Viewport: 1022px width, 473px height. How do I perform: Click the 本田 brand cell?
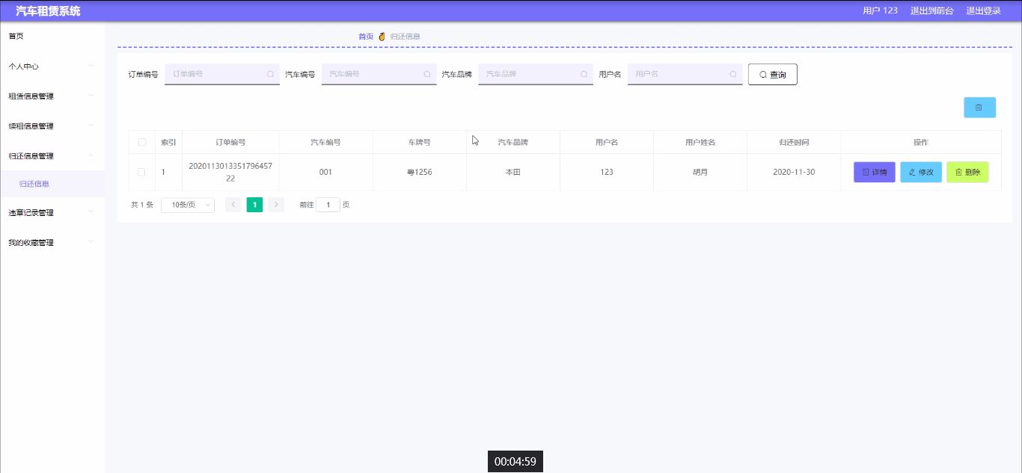click(x=512, y=172)
